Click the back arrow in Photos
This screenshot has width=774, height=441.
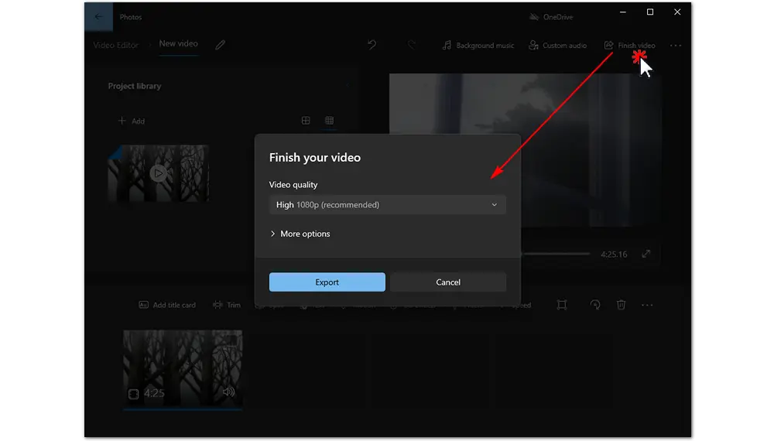(98, 16)
